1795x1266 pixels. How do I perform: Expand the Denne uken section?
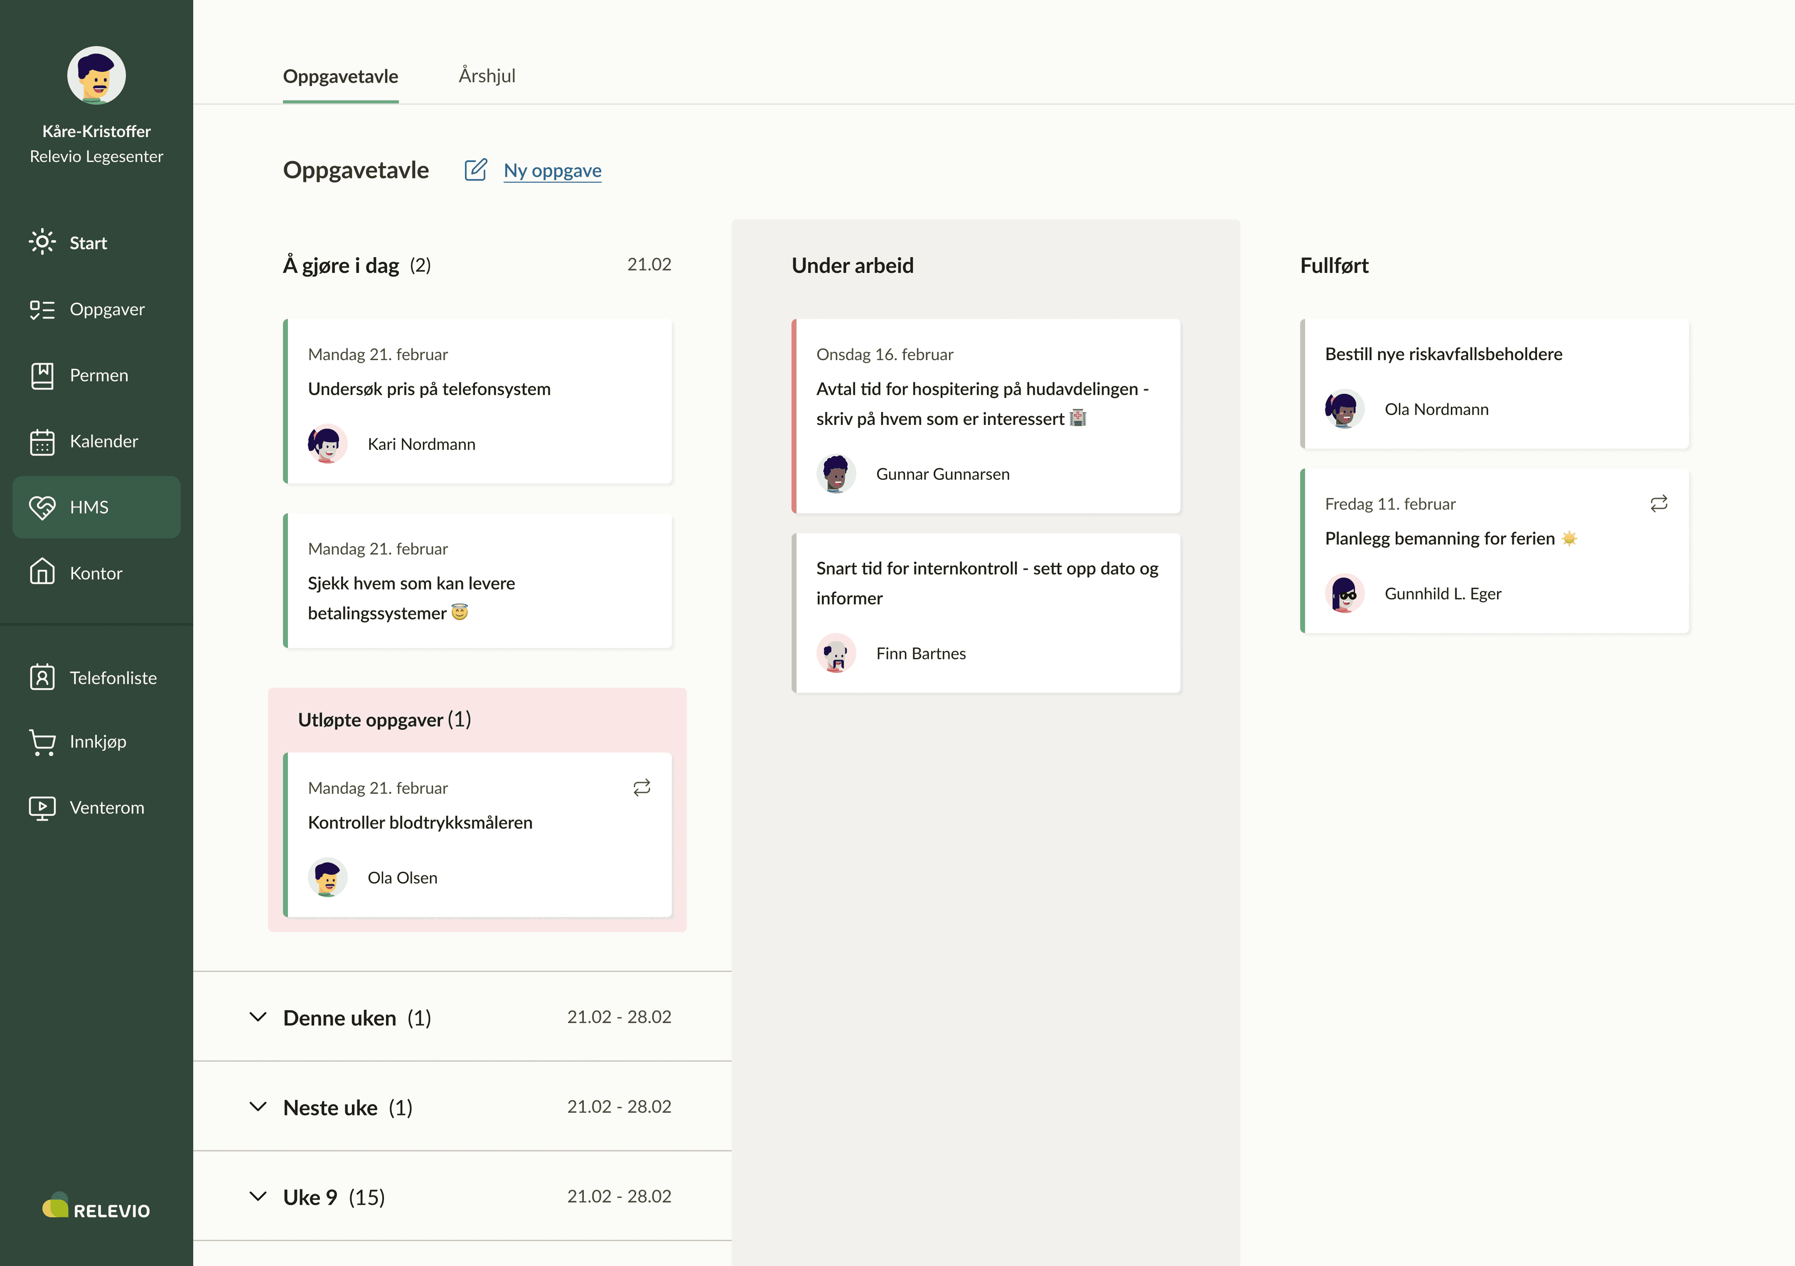258,1017
